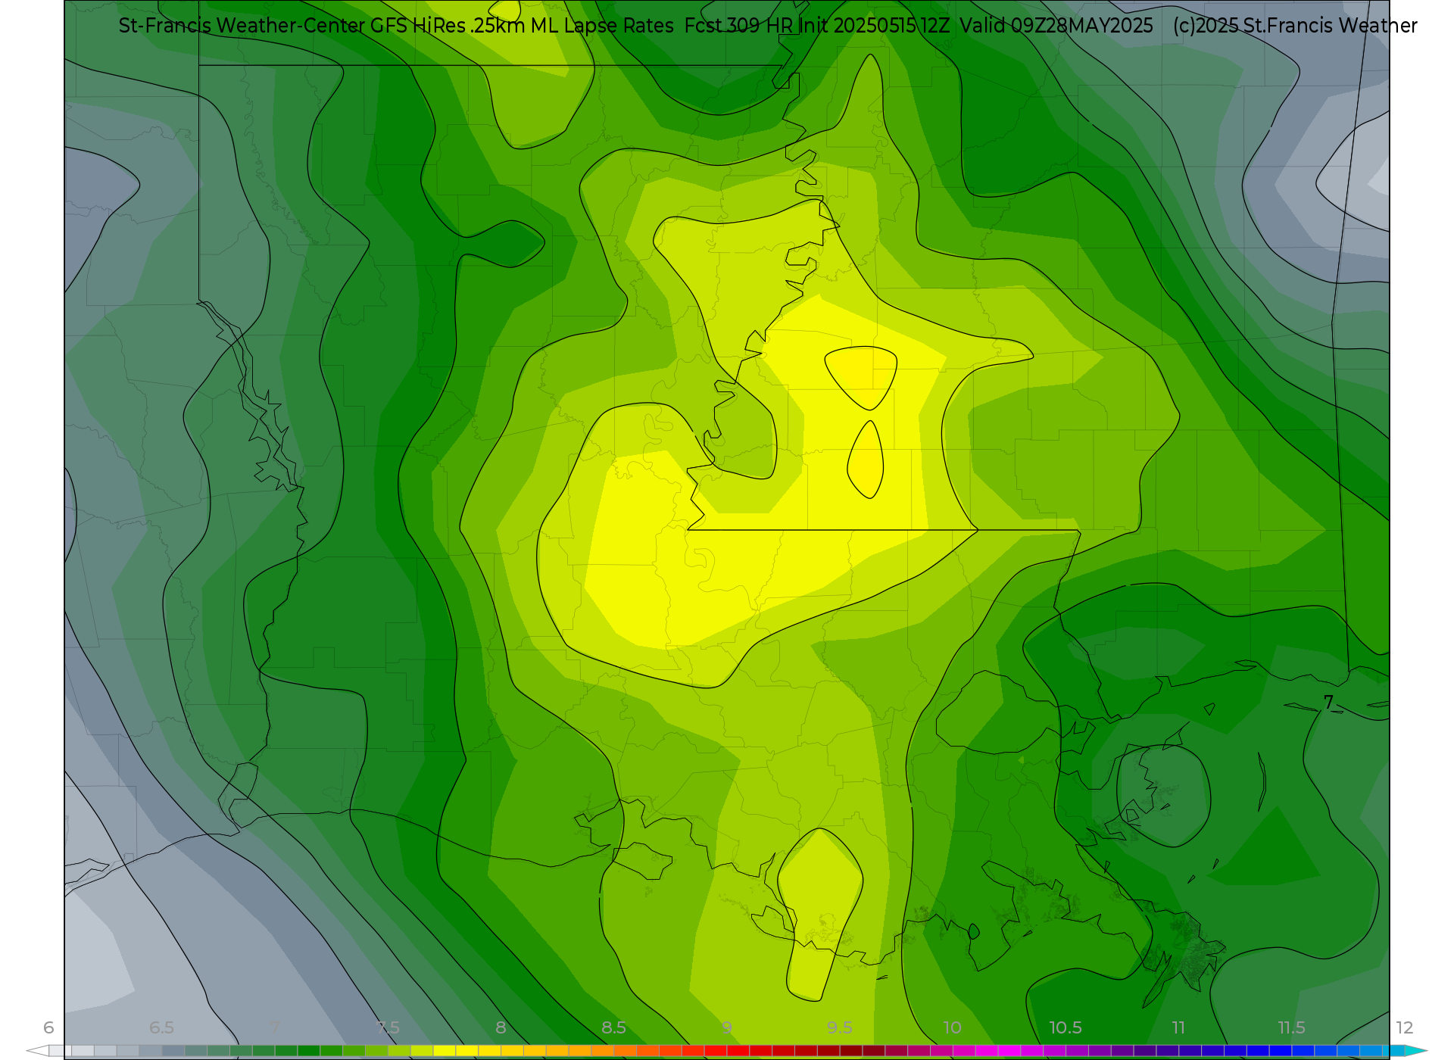Click the colorbar tick label '10'
This screenshot has width=1454, height=1060.
click(x=953, y=1027)
